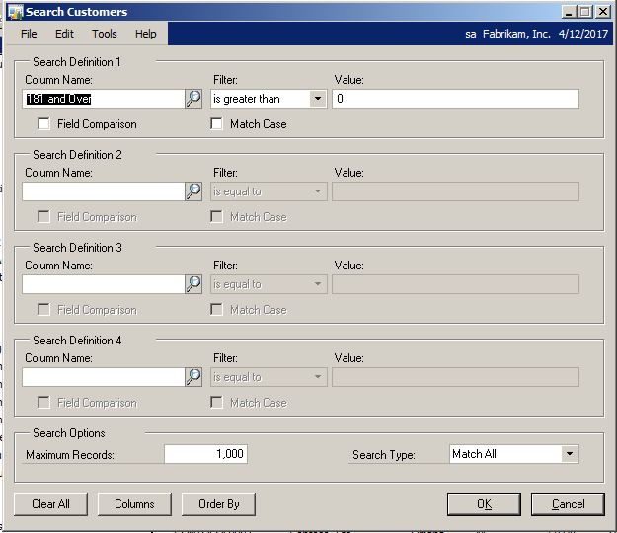Toggle Field Comparison in Search Definition 3
This screenshot has height=533, width=617.
click(x=43, y=310)
